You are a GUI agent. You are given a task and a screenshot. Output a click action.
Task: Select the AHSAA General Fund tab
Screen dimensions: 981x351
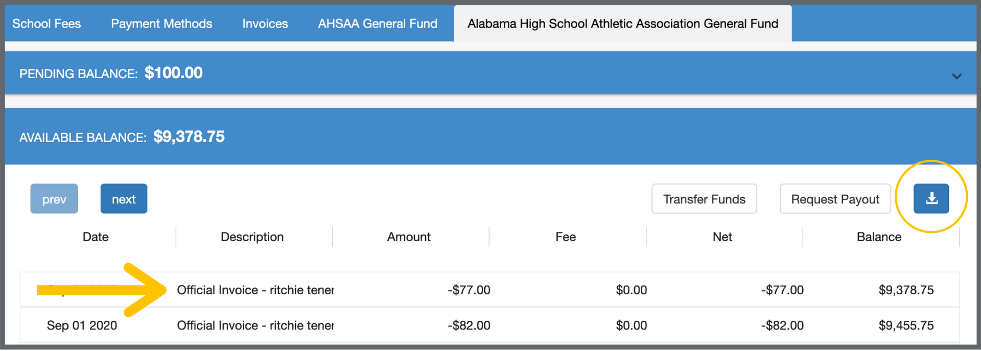tap(378, 24)
